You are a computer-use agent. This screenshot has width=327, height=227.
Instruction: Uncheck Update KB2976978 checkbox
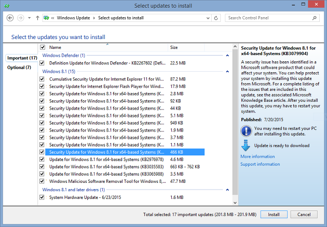tap(42, 159)
